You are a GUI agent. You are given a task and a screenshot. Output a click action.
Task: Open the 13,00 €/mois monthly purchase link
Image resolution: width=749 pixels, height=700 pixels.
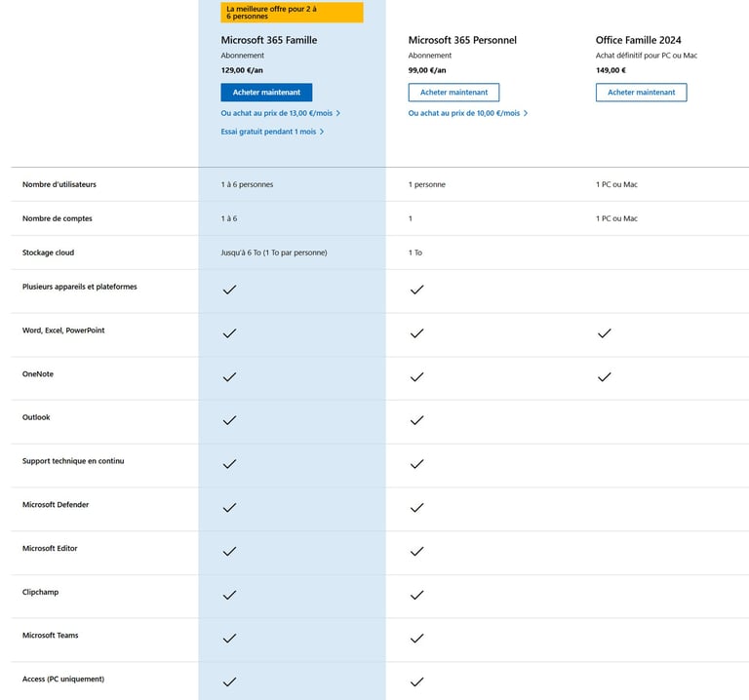click(281, 113)
